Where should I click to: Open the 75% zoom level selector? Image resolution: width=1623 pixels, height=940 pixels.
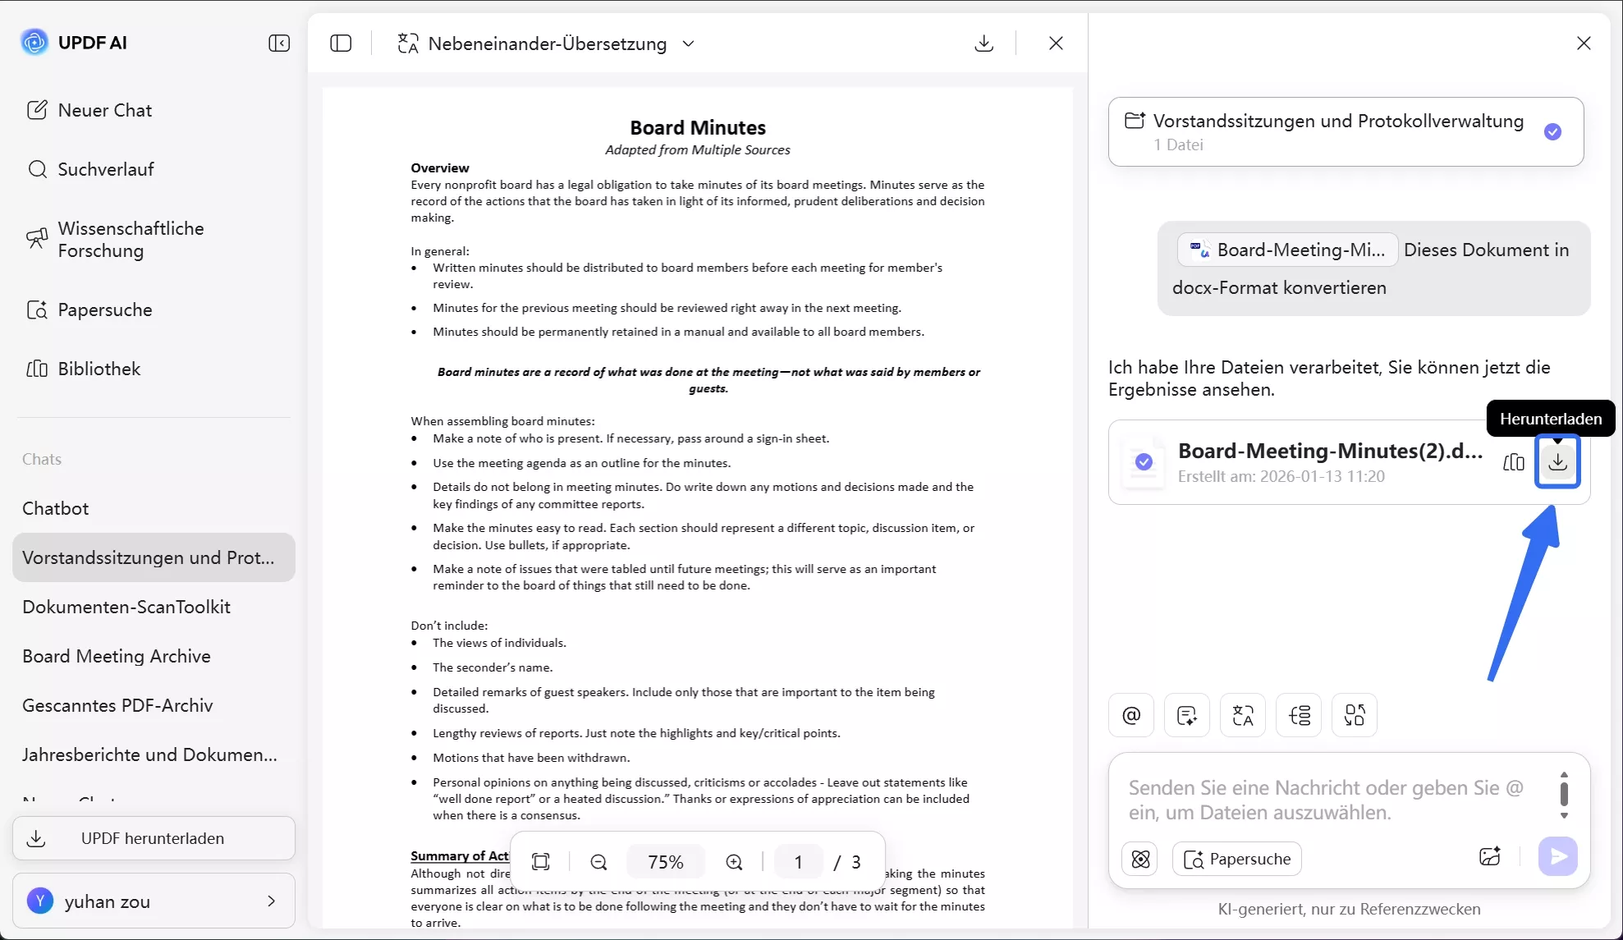[665, 862]
